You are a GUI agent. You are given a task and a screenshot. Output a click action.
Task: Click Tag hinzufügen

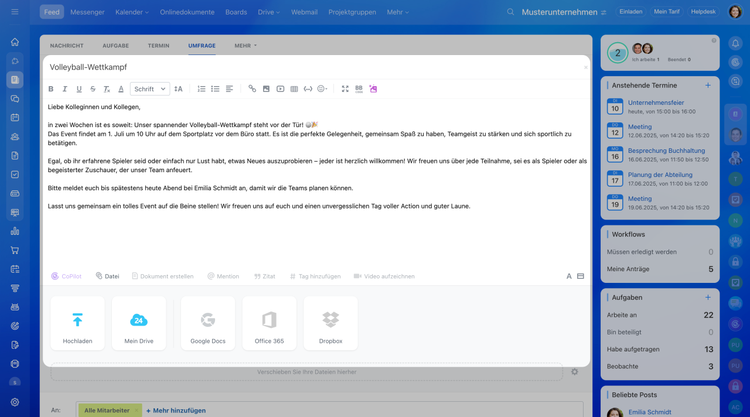[x=315, y=276]
